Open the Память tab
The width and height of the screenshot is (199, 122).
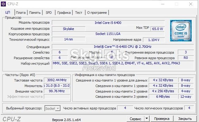[x=35, y=13]
